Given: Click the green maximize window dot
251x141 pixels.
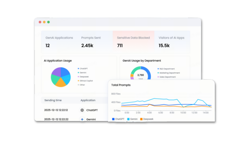Looking at the screenshot, I should [x=48, y=22].
